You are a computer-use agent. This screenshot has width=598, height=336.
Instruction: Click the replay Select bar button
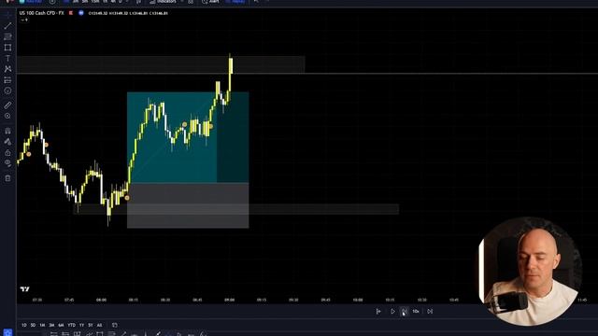pos(378,311)
